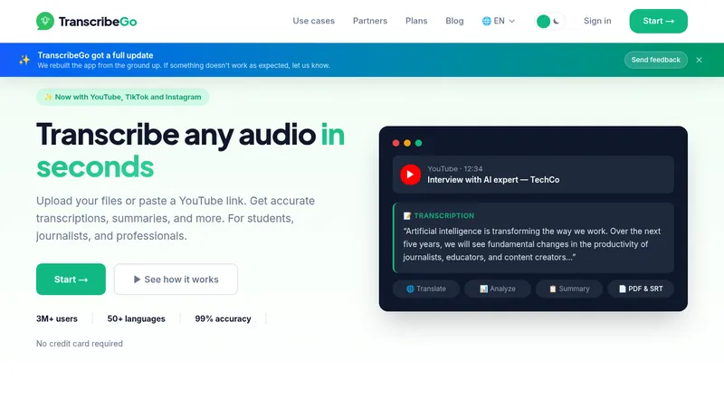Click the TranscribeGo logo icon
Viewport: 724px width, 407px height.
[x=45, y=21]
